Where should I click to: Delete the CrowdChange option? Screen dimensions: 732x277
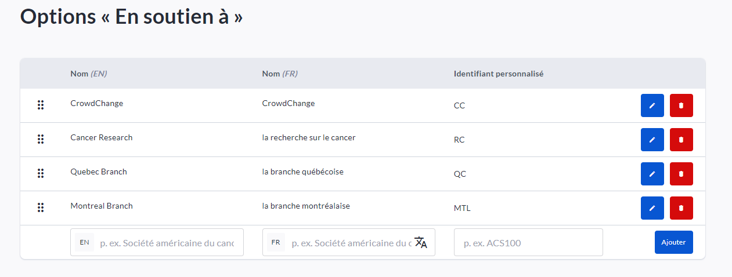click(681, 105)
